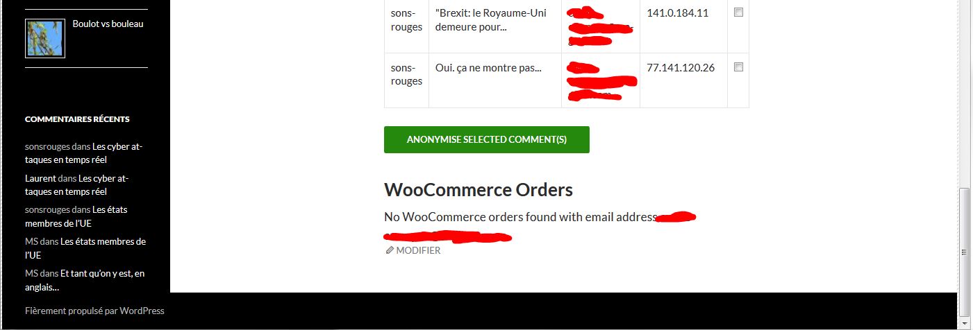
Task: Click the vertical scrollbar thumb
Action: pos(965,252)
